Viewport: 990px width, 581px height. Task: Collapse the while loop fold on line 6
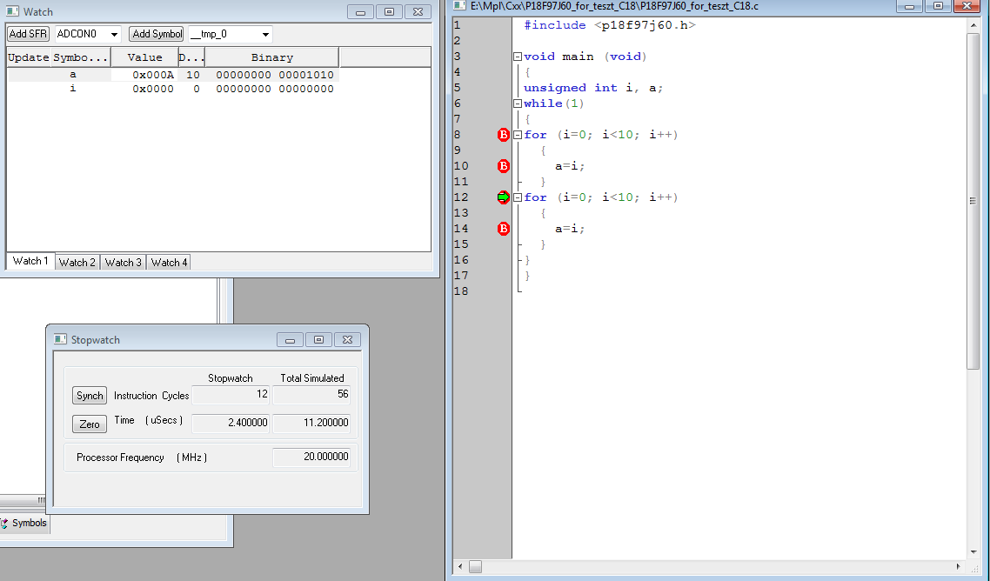tap(517, 104)
